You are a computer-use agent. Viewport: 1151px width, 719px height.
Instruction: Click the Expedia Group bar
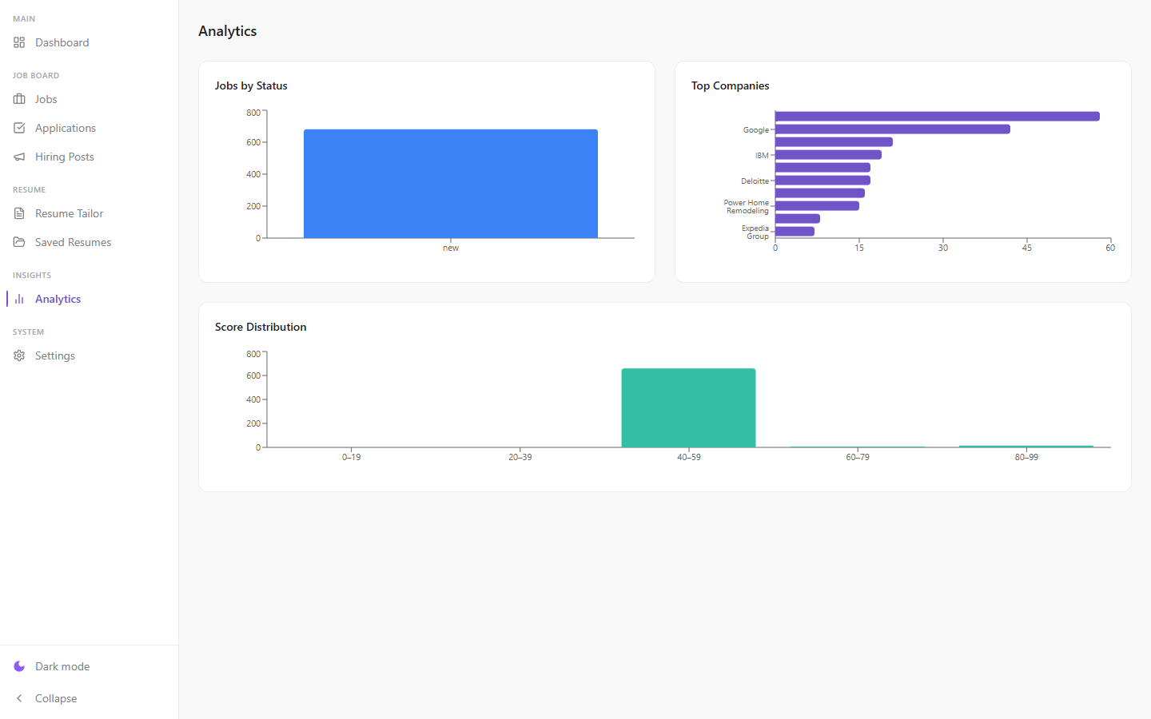795,232
